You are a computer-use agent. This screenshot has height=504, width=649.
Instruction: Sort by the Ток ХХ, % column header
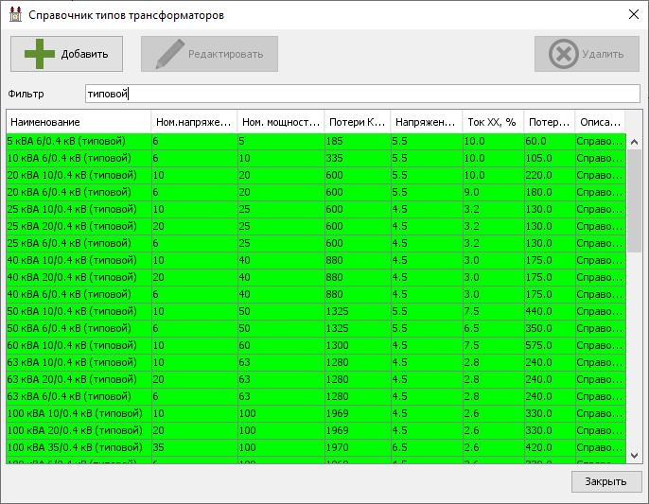pyautogui.click(x=493, y=122)
